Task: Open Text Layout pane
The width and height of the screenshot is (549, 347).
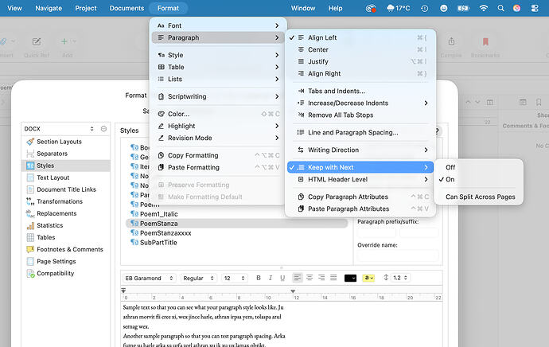Action: coord(66,177)
